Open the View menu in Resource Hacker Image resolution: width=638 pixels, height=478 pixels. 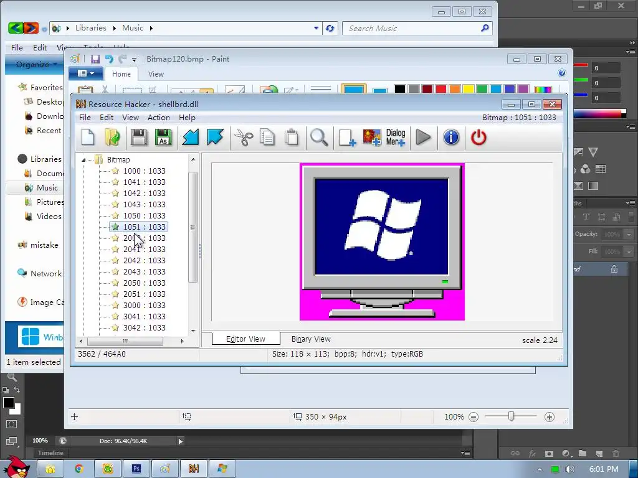[x=131, y=118]
